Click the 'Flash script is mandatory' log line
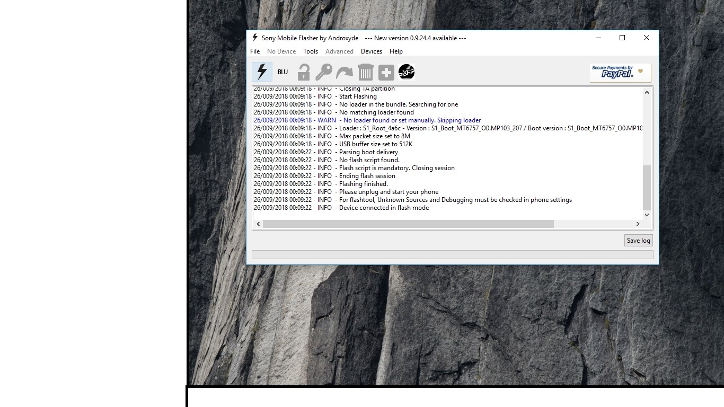 coord(354,168)
